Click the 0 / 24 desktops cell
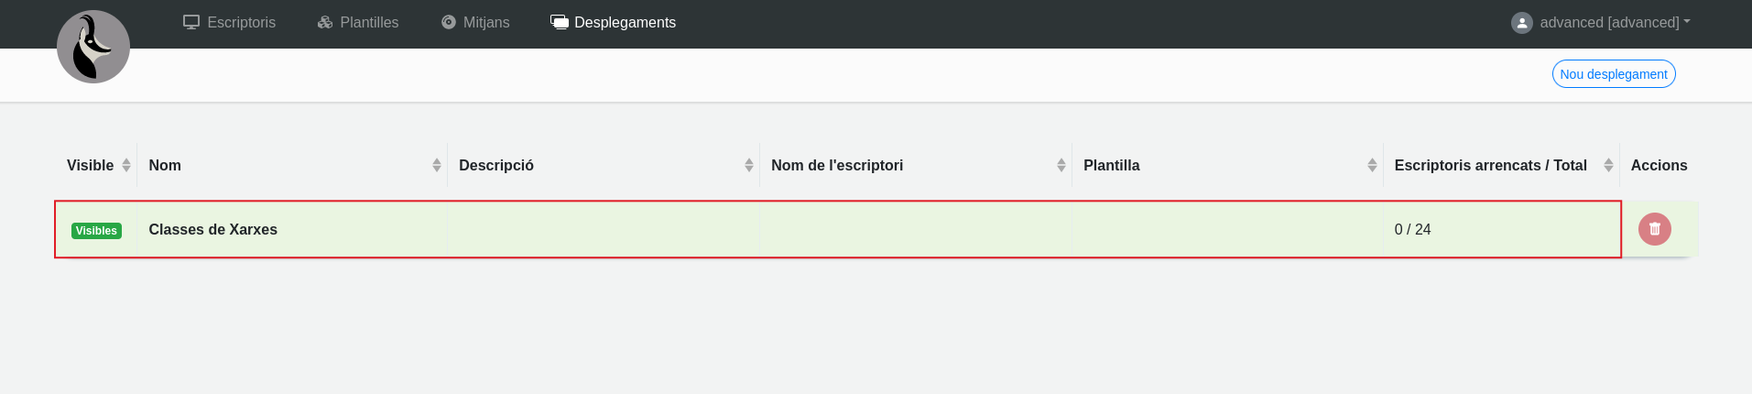The width and height of the screenshot is (1752, 394). 1412,230
